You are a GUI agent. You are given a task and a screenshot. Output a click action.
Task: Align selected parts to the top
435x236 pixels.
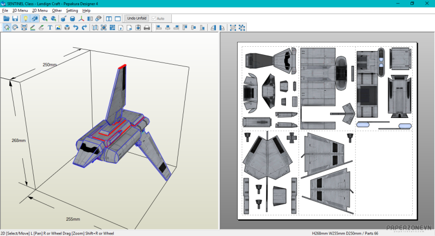click(x=185, y=27)
